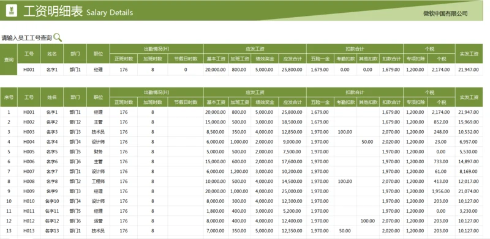Select employee ID H005

29,152
